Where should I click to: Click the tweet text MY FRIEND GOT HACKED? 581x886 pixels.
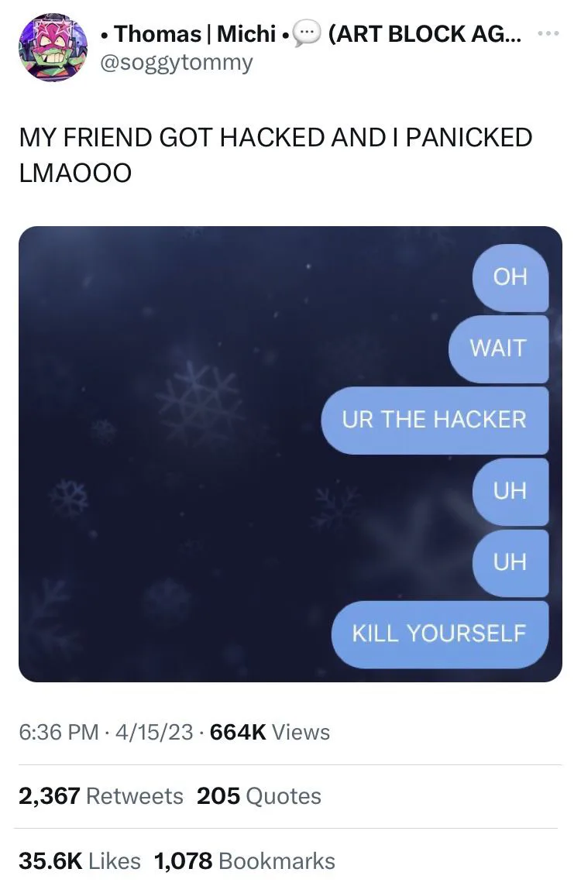tap(276, 155)
